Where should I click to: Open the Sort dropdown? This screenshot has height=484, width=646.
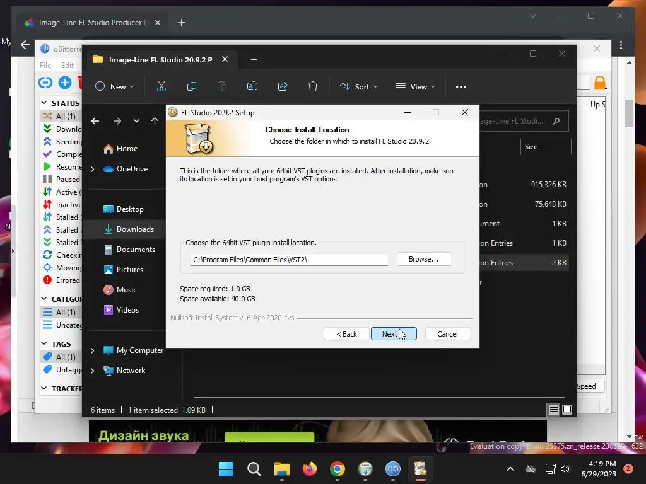pyautogui.click(x=358, y=87)
